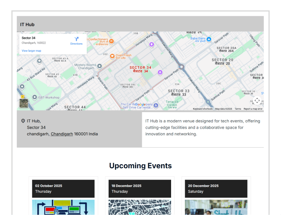Open the 18 December 2025 event card
Image resolution: width=281 pixels, height=215 pixels.
(x=140, y=188)
